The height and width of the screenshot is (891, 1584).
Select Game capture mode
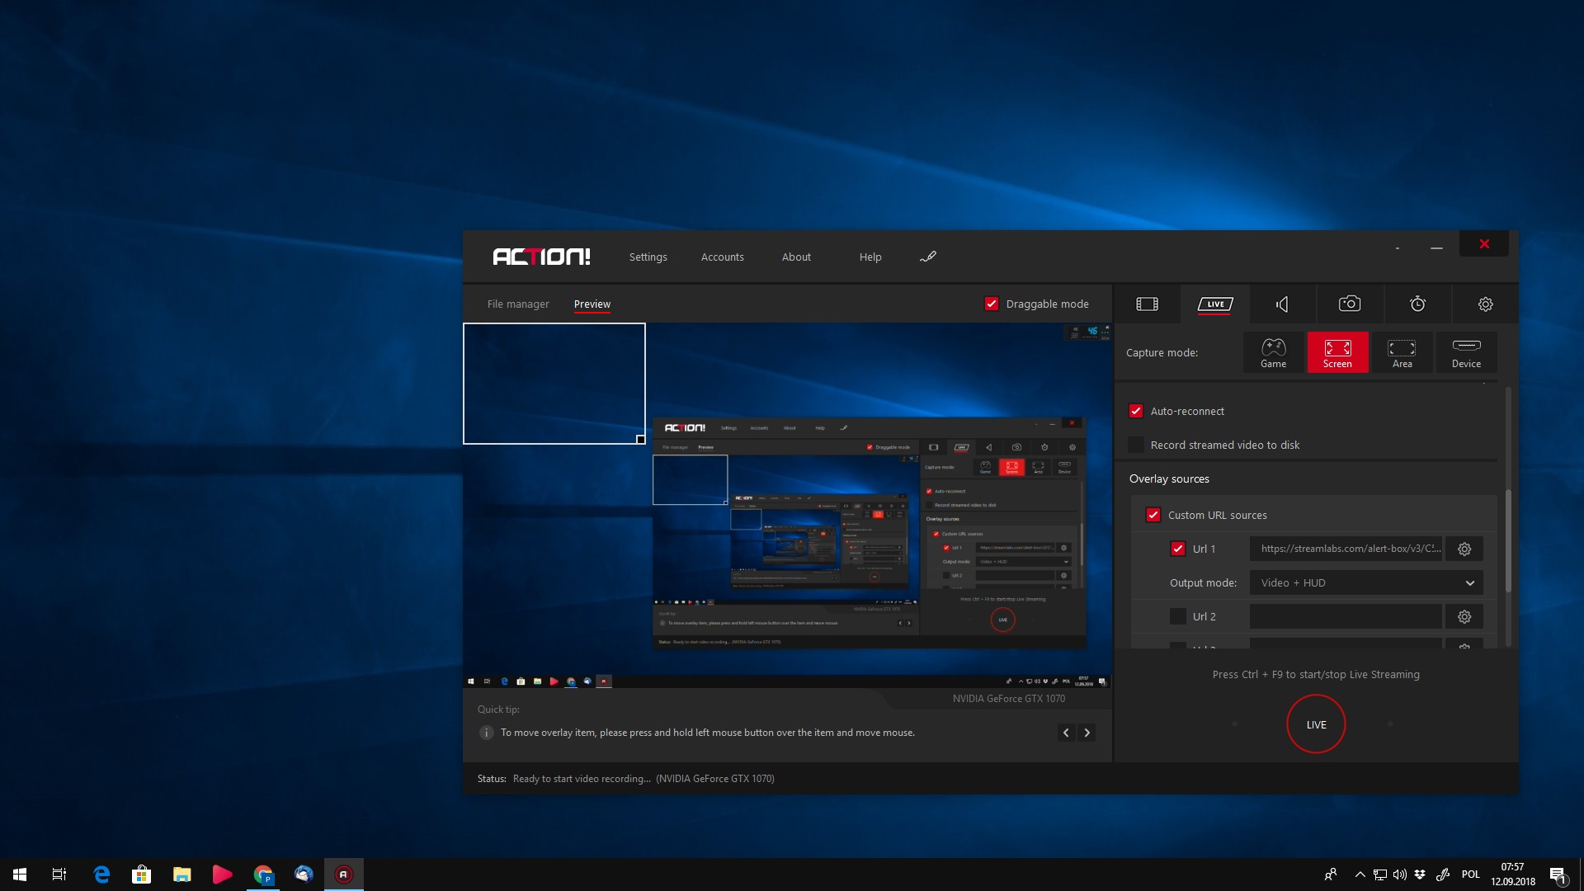click(1273, 353)
